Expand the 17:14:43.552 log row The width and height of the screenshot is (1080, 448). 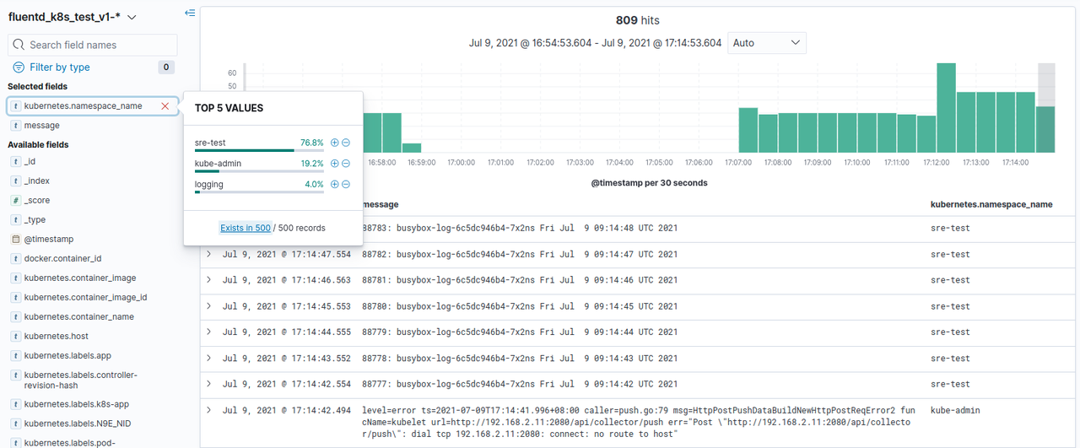tap(208, 359)
